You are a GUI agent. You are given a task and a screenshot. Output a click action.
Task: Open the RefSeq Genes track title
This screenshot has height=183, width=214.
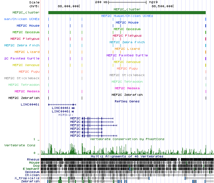point(127,101)
